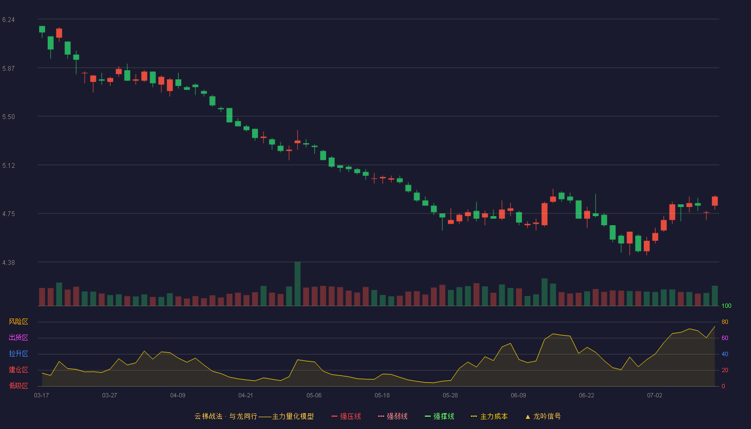Click the pink dashed icon beside 强弱线
Viewport: 751px width, 429px height.
[381, 416]
